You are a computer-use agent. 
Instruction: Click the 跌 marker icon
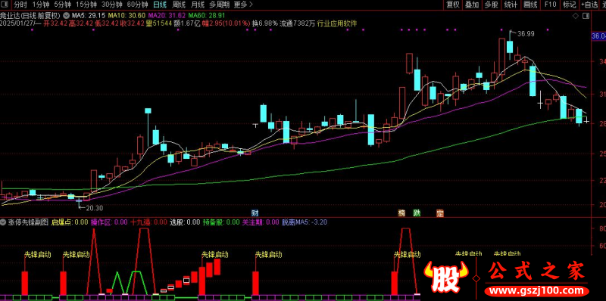(417, 213)
